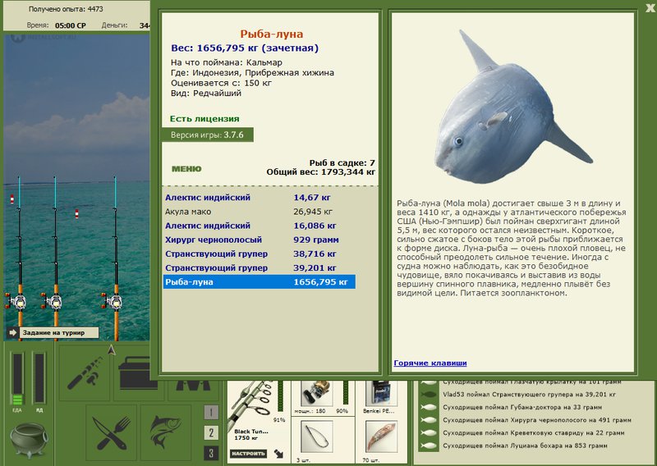Switch to rod slot number 1

click(211, 413)
